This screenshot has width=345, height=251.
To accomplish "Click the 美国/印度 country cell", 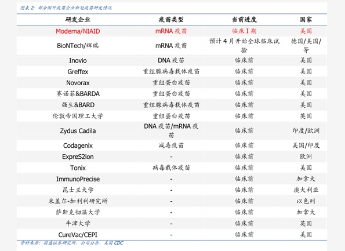I will coord(306,145).
